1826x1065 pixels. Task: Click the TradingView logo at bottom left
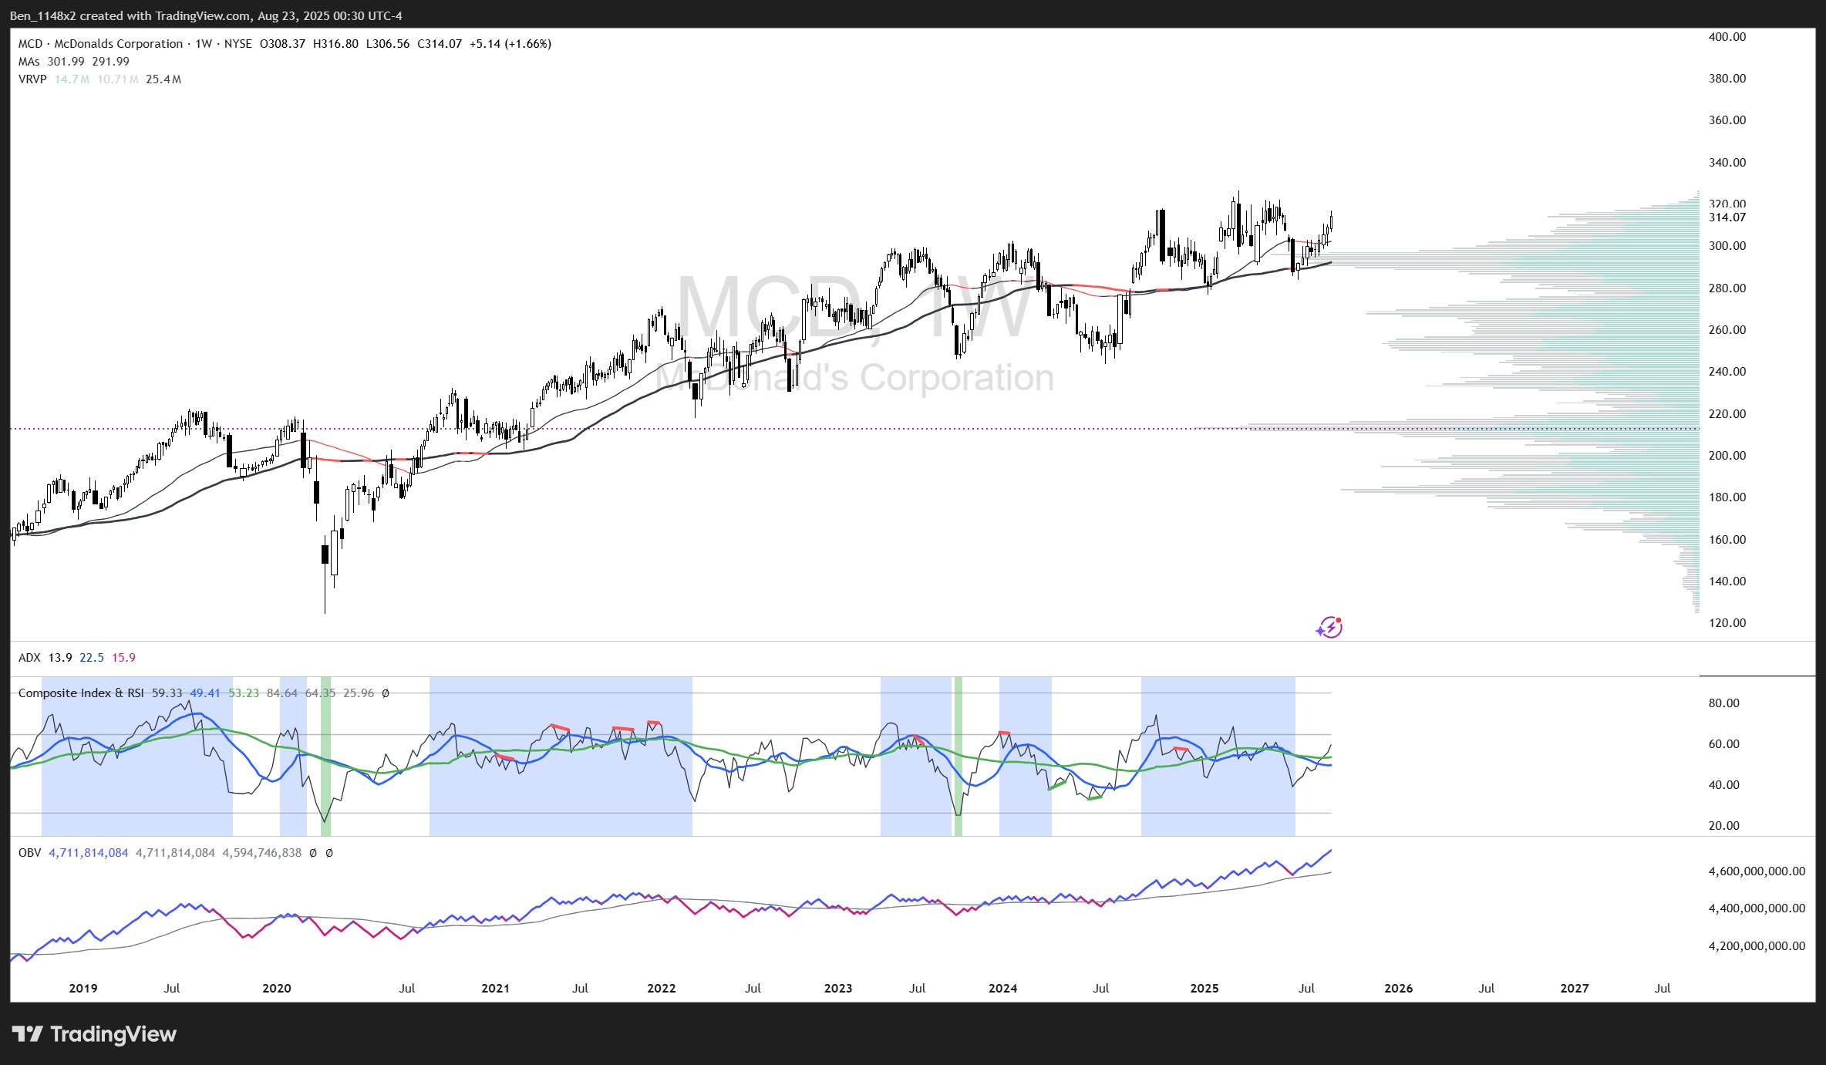click(94, 1034)
